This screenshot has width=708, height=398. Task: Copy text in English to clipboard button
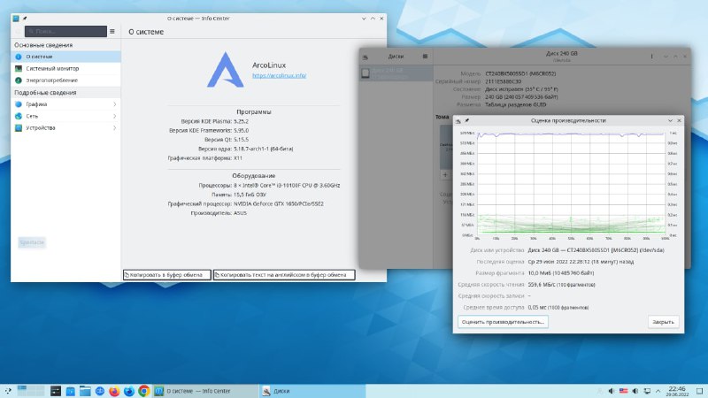coord(284,275)
